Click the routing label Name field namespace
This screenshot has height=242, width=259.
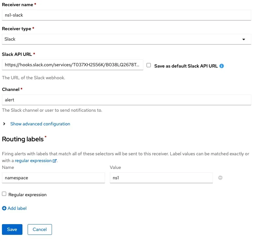click(x=53, y=178)
